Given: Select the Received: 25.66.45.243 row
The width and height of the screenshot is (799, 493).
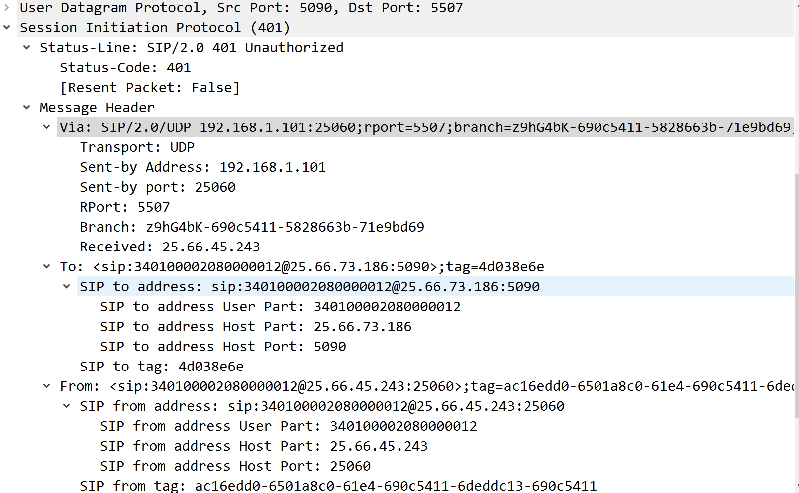Looking at the screenshot, I should coord(170,247).
